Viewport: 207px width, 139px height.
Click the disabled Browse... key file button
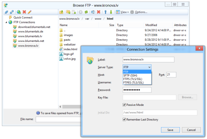pos(187,97)
